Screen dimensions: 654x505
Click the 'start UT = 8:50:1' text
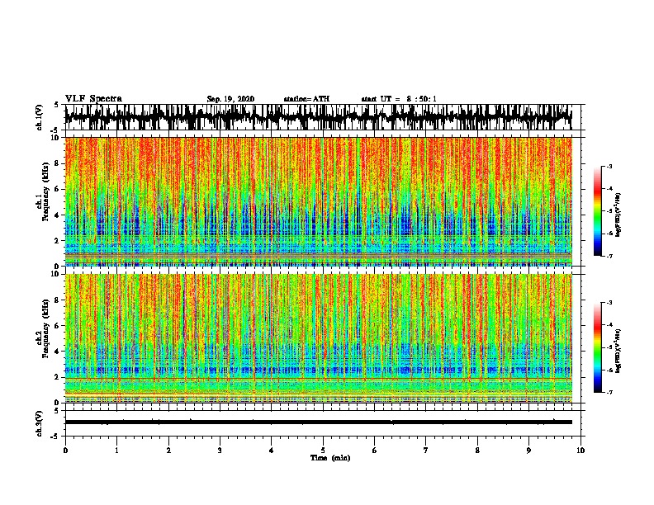[399, 99]
